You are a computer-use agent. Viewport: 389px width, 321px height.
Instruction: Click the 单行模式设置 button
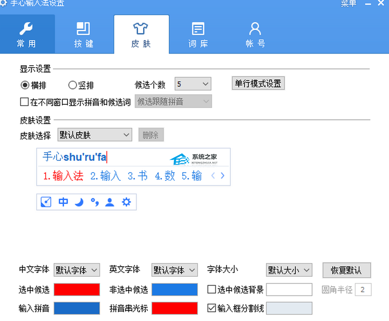point(258,83)
